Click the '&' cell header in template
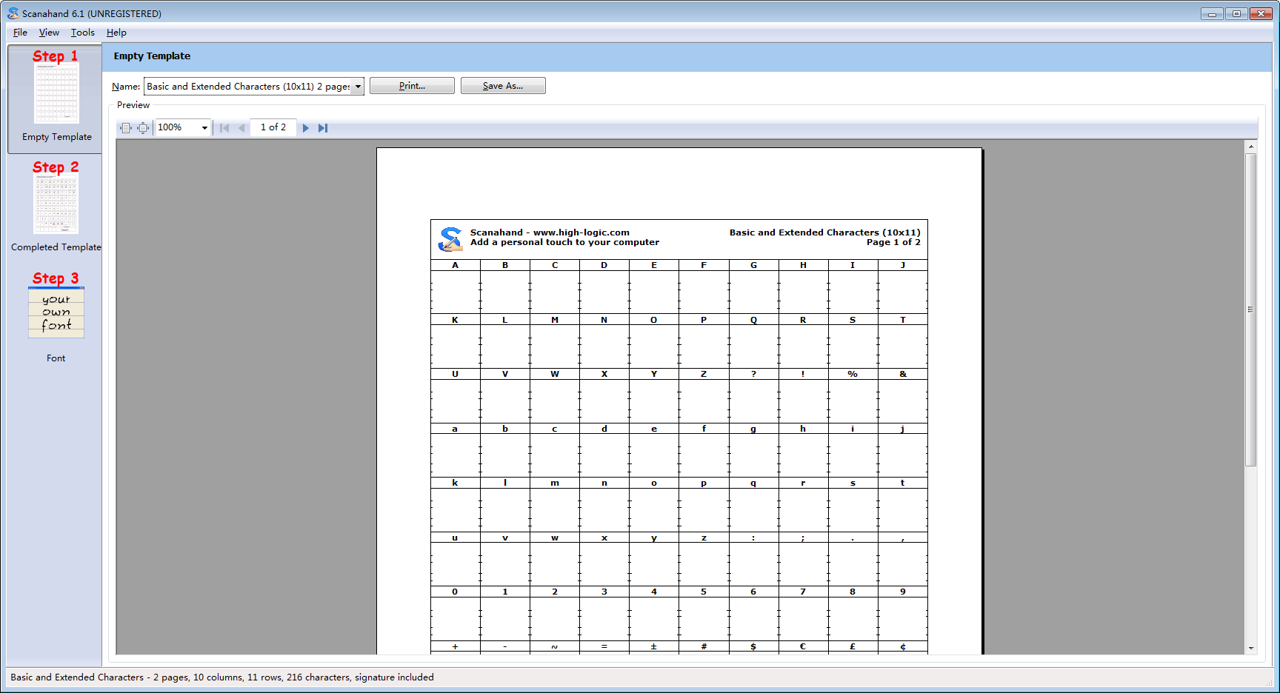The image size is (1280, 693). (903, 374)
